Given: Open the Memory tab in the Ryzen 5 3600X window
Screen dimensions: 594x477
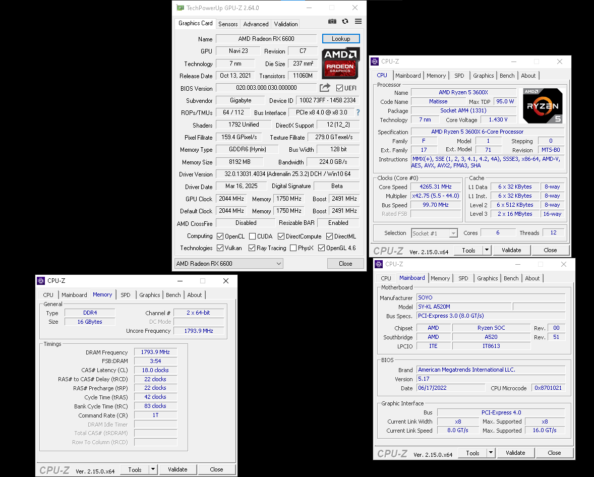Looking at the screenshot, I should click(x=436, y=76).
